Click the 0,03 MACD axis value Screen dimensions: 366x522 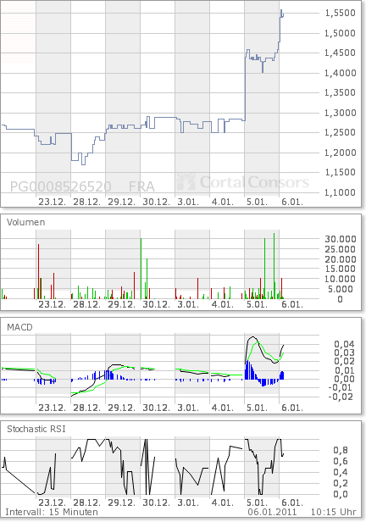[x=344, y=353]
